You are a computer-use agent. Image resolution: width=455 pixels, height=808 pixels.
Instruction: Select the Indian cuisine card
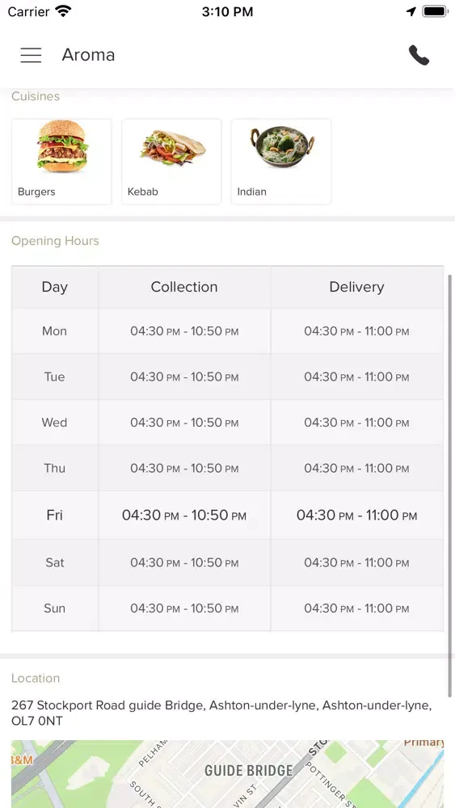281,162
